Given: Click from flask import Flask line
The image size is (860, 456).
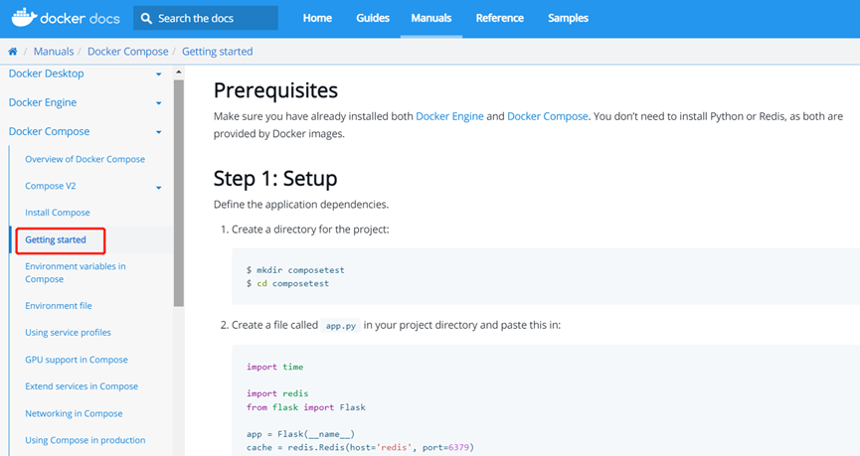Looking at the screenshot, I should tap(306, 407).
